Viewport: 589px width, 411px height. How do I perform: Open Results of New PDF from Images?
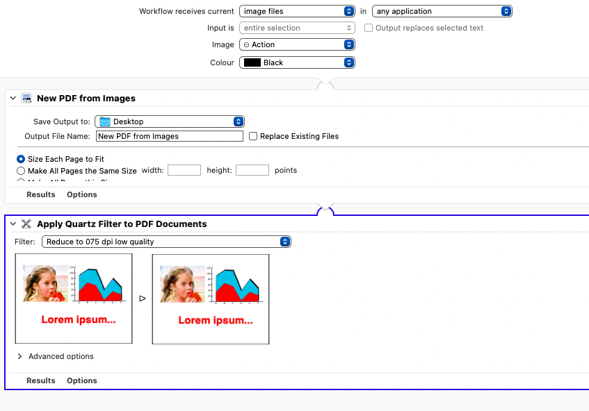(x=41, y=194)
